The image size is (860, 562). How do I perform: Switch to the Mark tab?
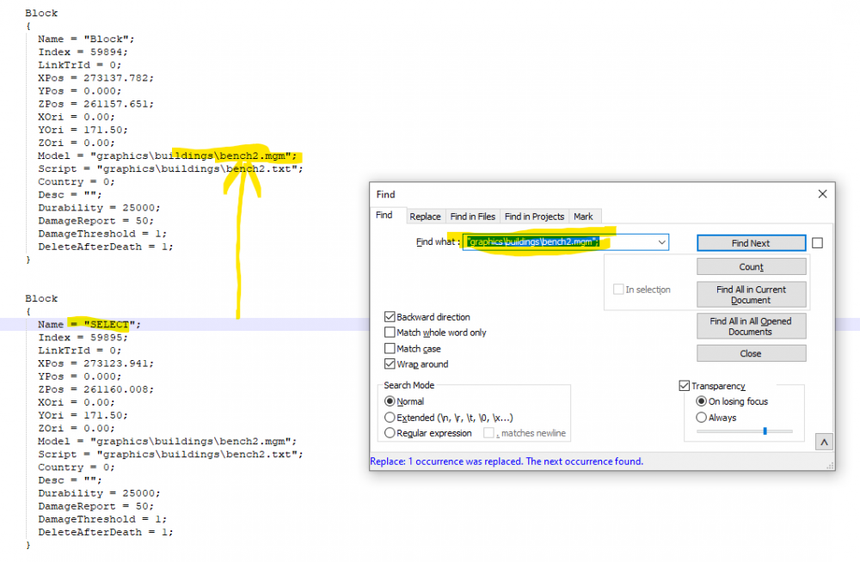(583, 217)
